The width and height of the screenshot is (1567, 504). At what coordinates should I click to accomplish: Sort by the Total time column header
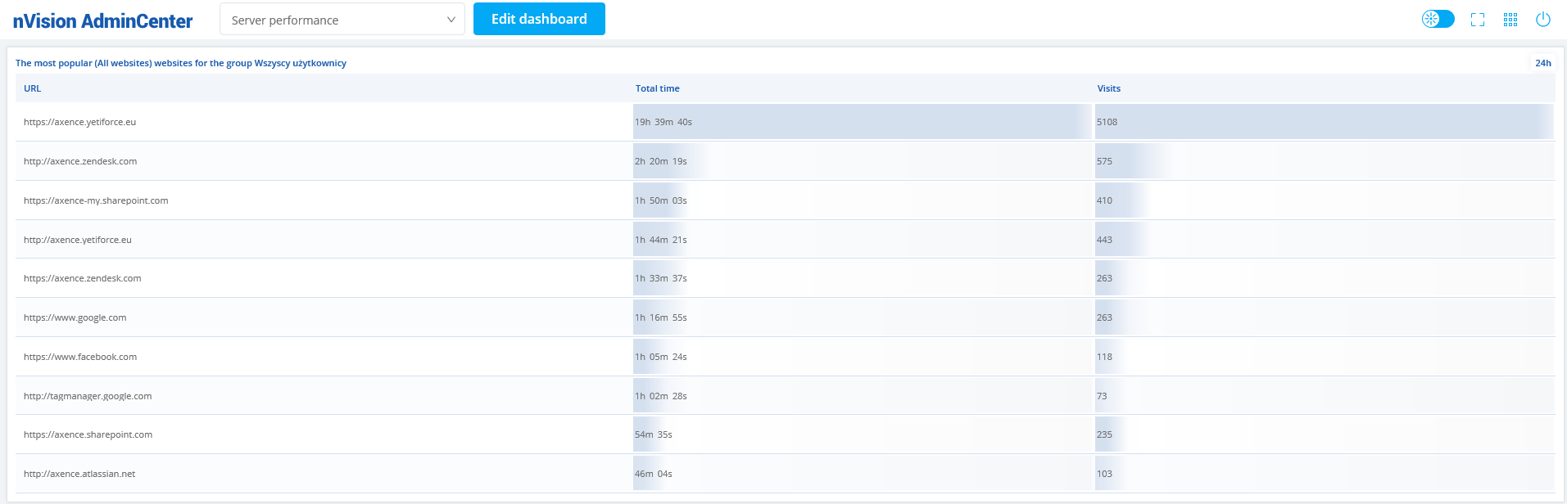(x=657, y=88)
